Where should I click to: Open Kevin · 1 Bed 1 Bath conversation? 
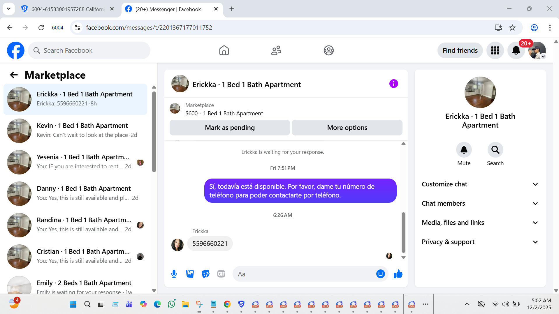75,130
